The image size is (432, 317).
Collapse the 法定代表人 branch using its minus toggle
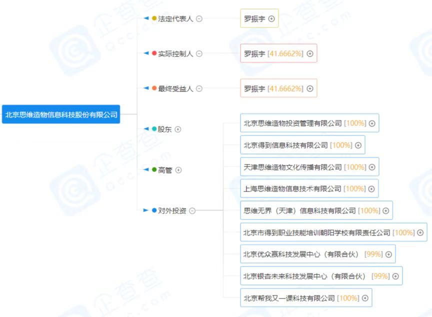pyautogui.click(x=199, y=19)
